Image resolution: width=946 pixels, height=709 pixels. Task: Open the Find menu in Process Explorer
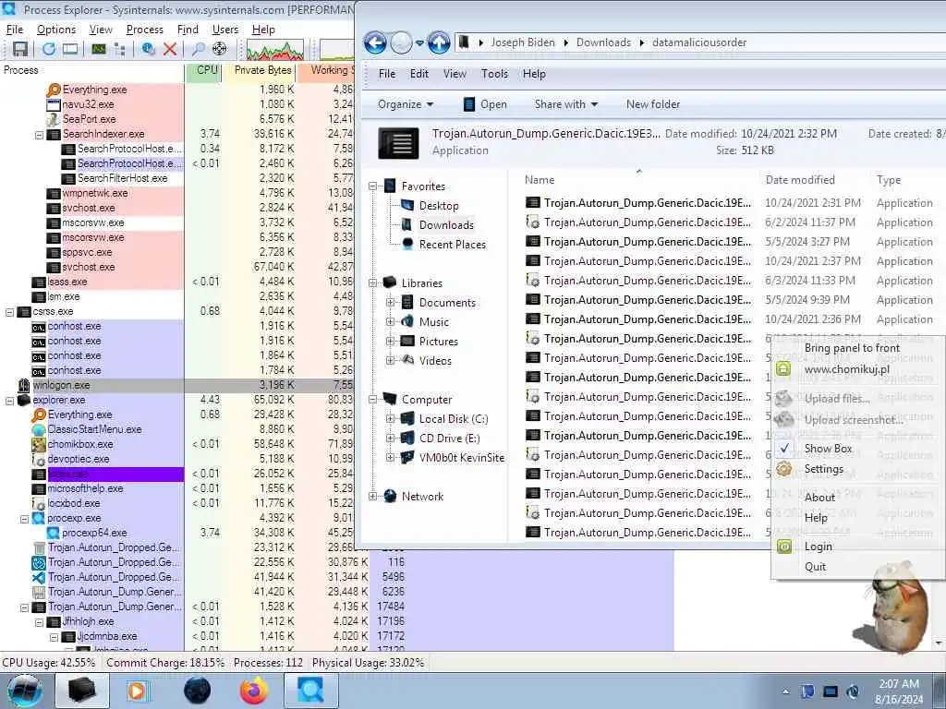tap(188, 30)
